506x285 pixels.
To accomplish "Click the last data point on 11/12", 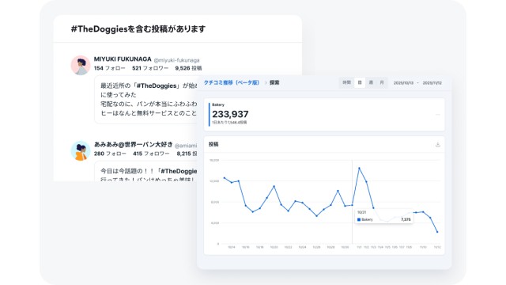I will pyautogui.click(x=437, y=232).
